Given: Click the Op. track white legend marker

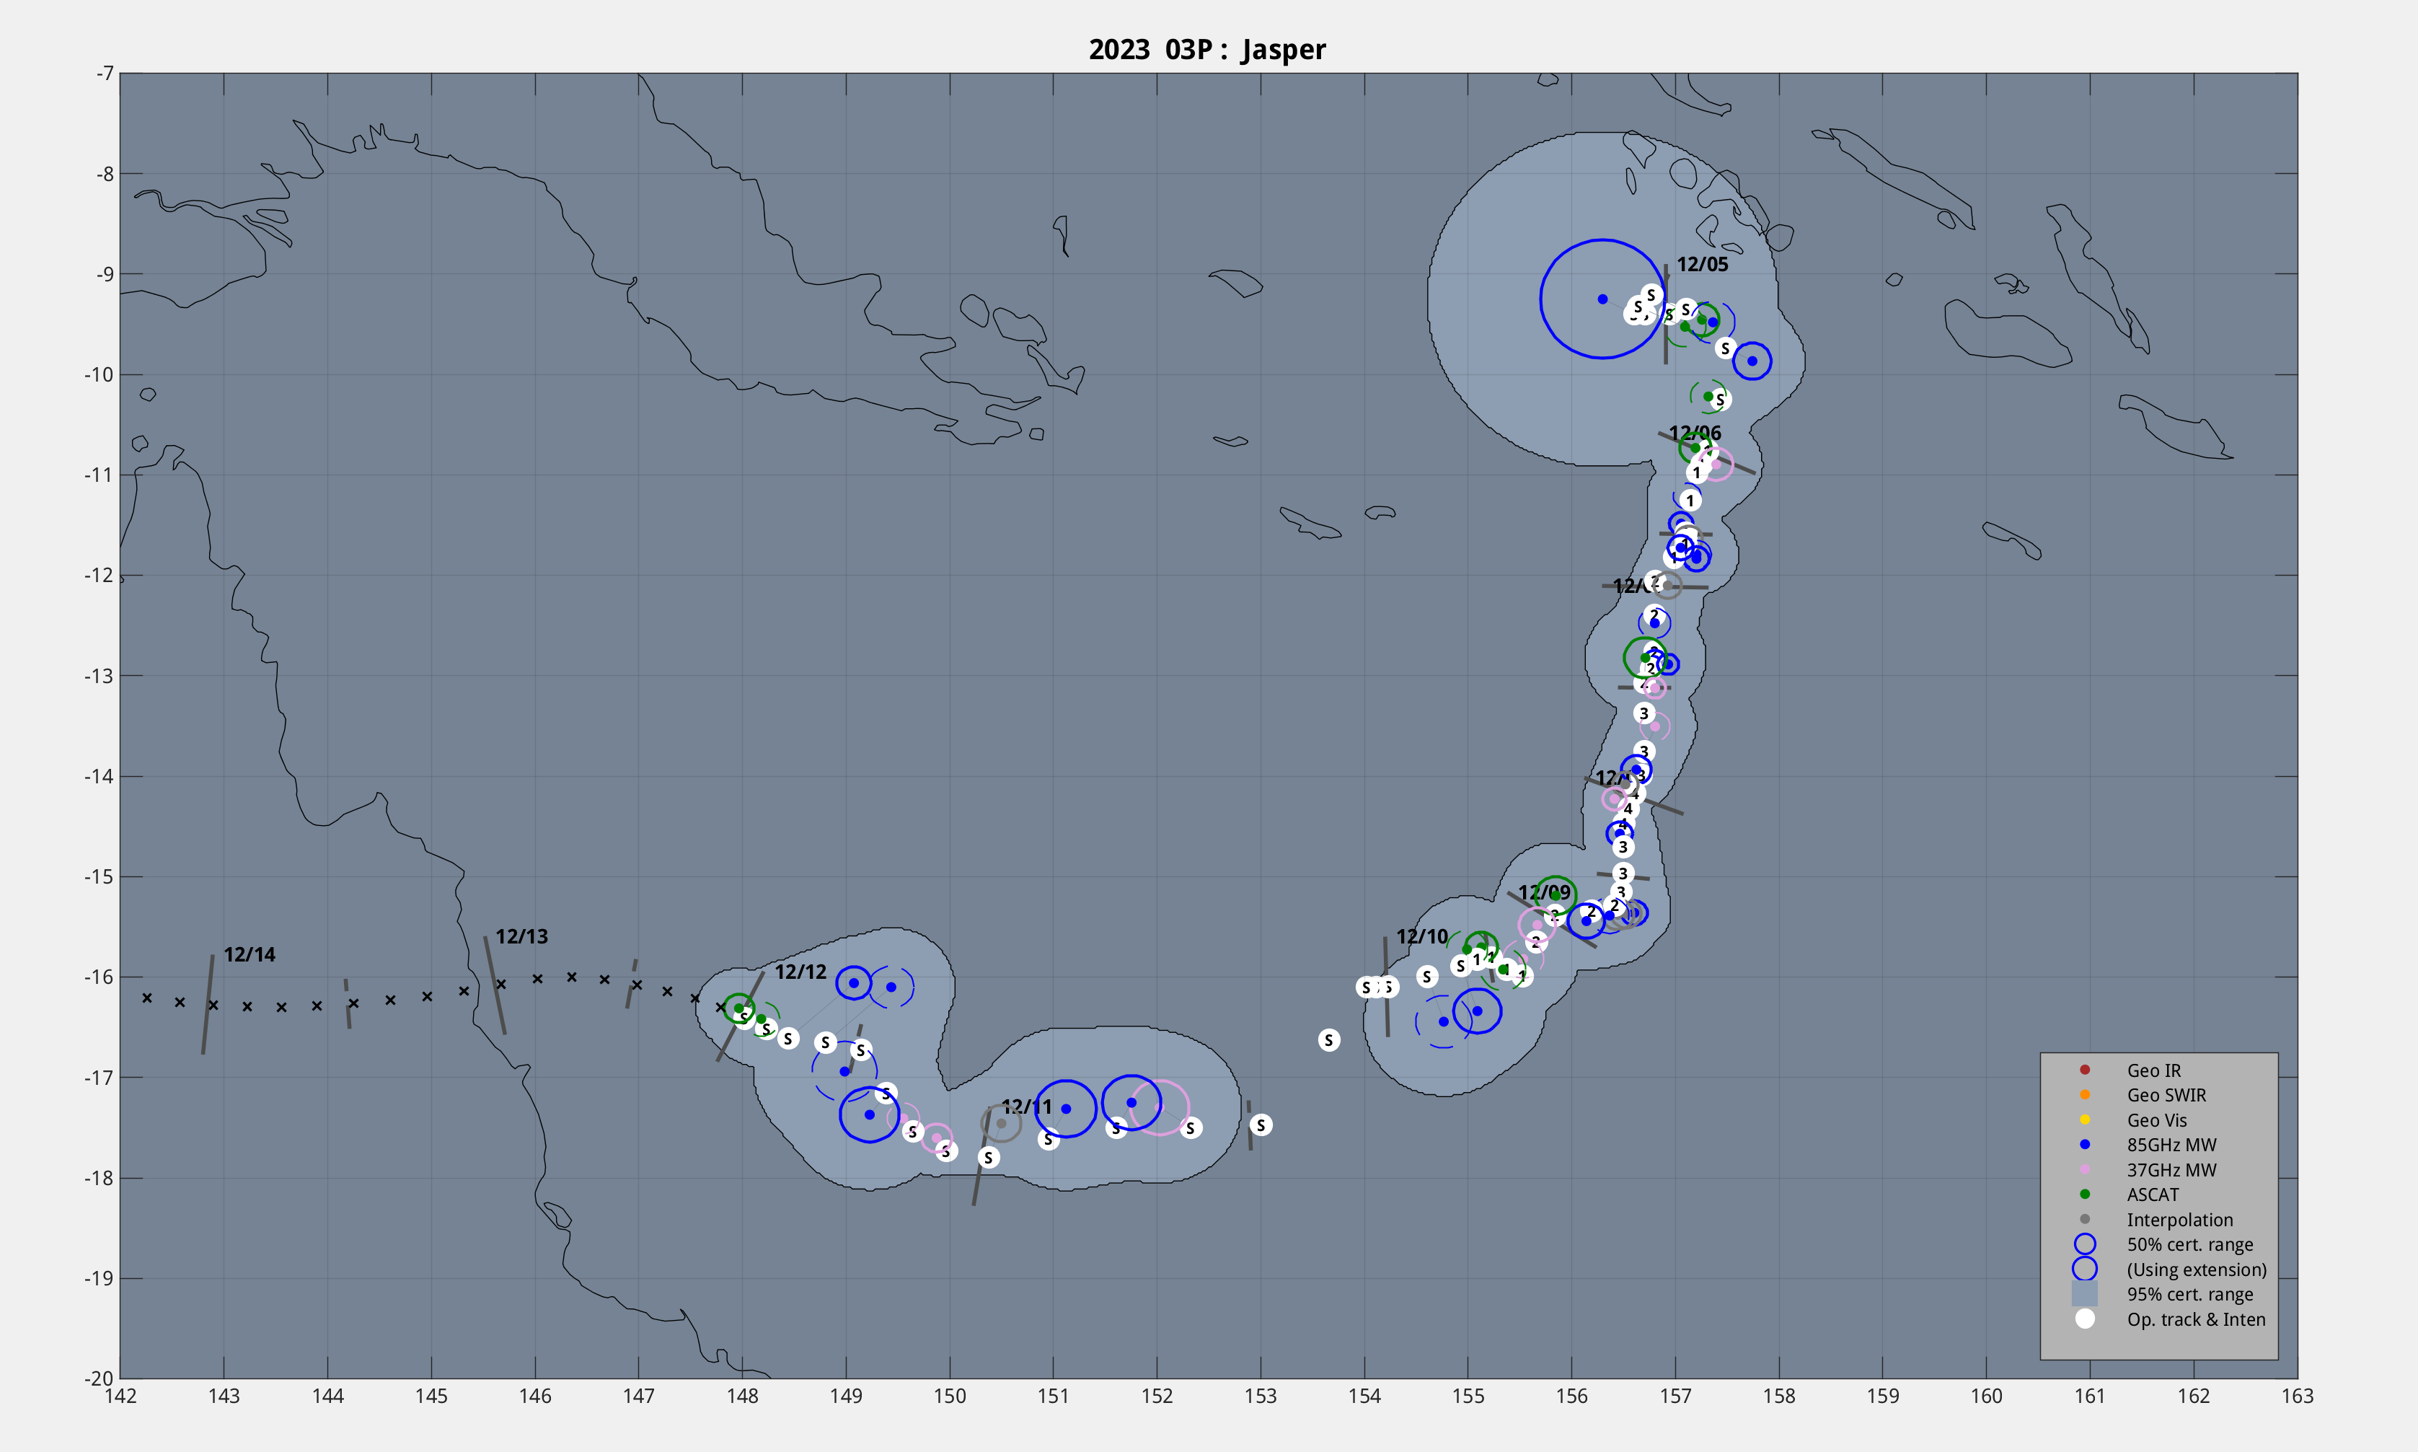Looking at the screenshot, I should [2084, 1319].
